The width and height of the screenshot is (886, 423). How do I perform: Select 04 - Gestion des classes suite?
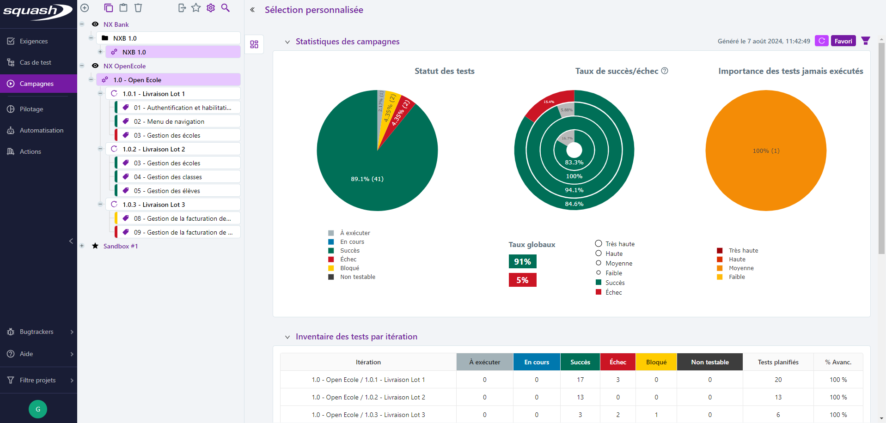pos(174,177)
